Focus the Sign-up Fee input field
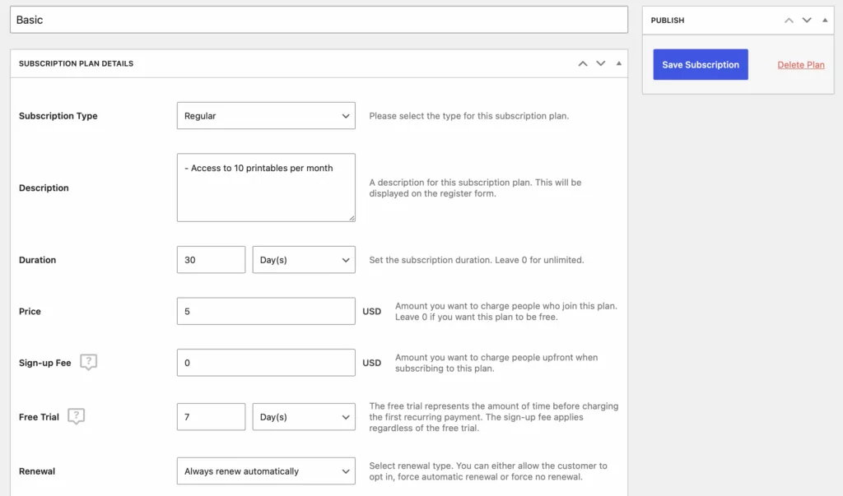This screenshot has width=843, height=496. pos(266,363)
